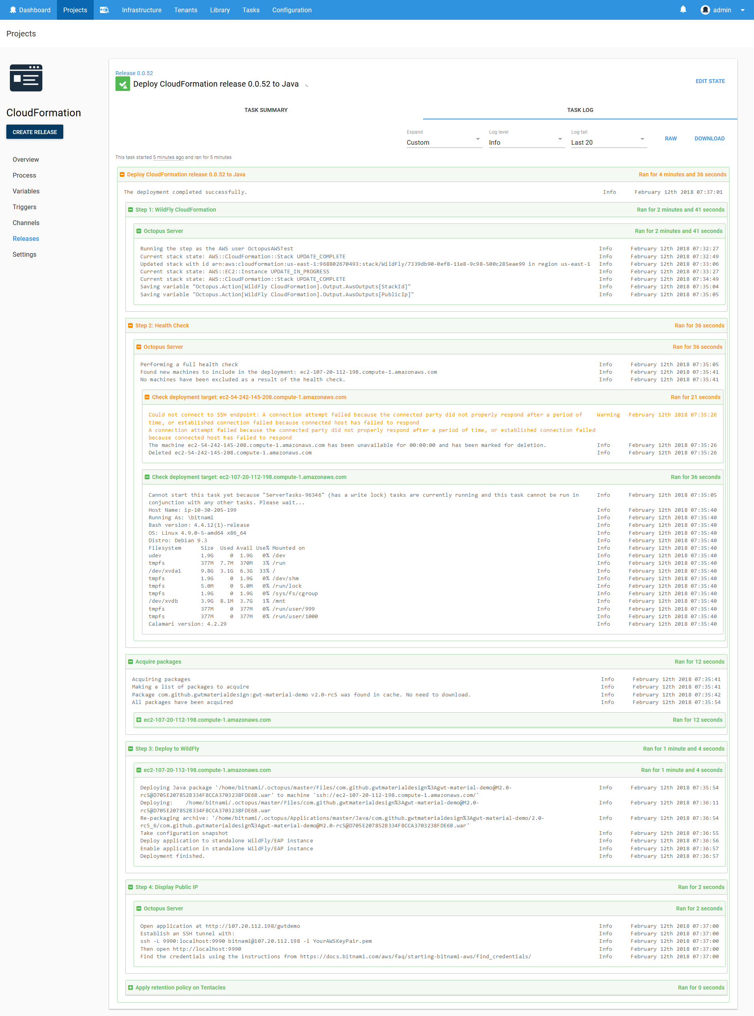
Task: Open the Log level dropdown showing Info
Action: (525, 142)
